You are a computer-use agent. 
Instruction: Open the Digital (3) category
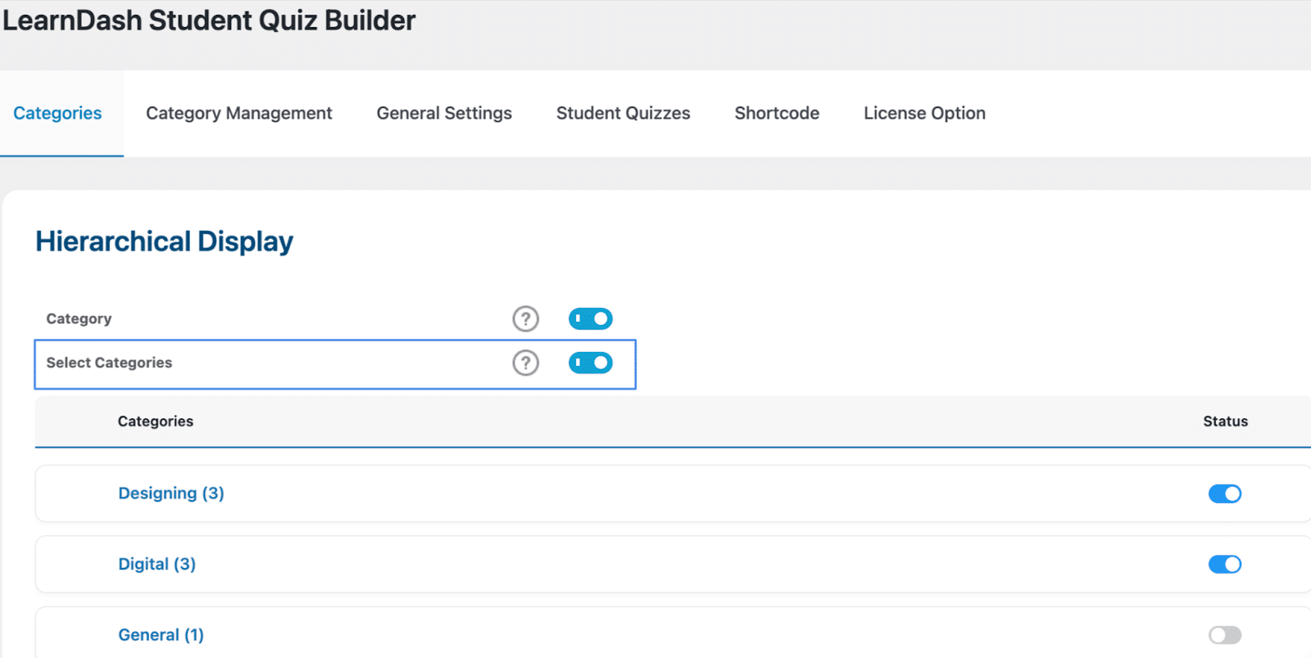point(157,564)
